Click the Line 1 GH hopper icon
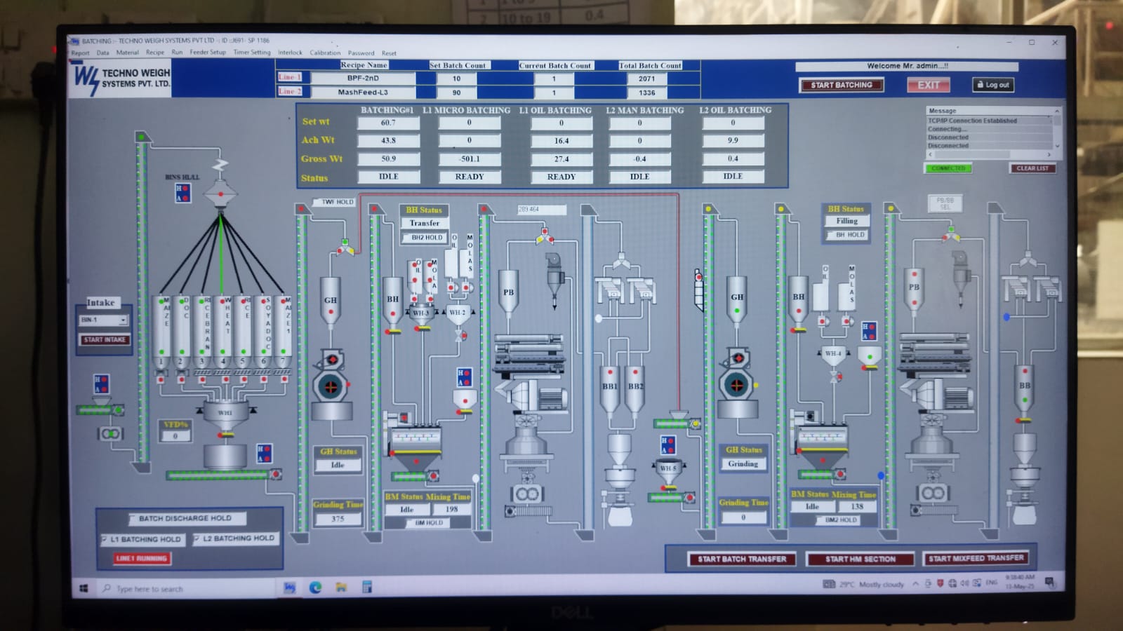Viewport: 1123px width, 631px height. [x=331, y=301]
